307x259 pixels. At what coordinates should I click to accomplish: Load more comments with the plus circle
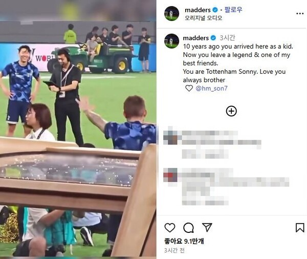tap(231, 111)
